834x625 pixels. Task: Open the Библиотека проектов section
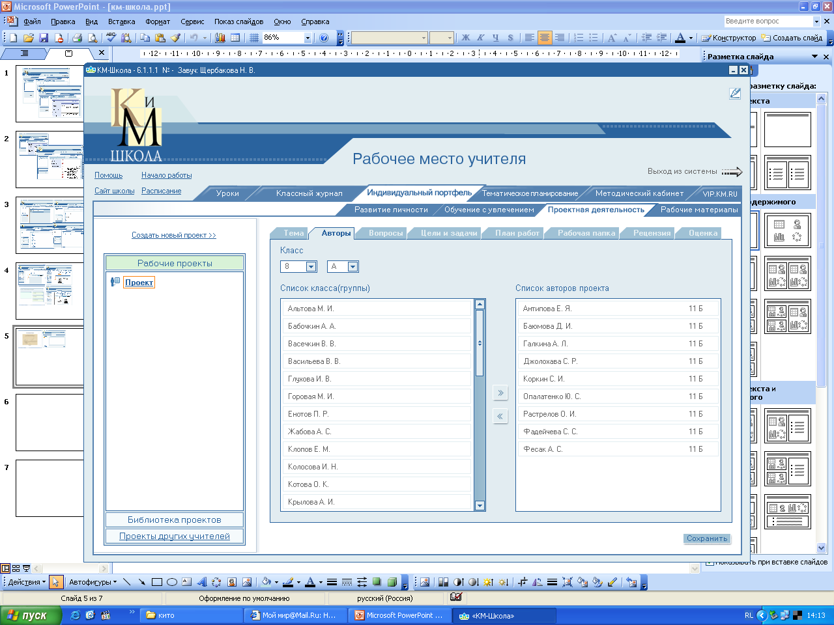pos(175,520)
